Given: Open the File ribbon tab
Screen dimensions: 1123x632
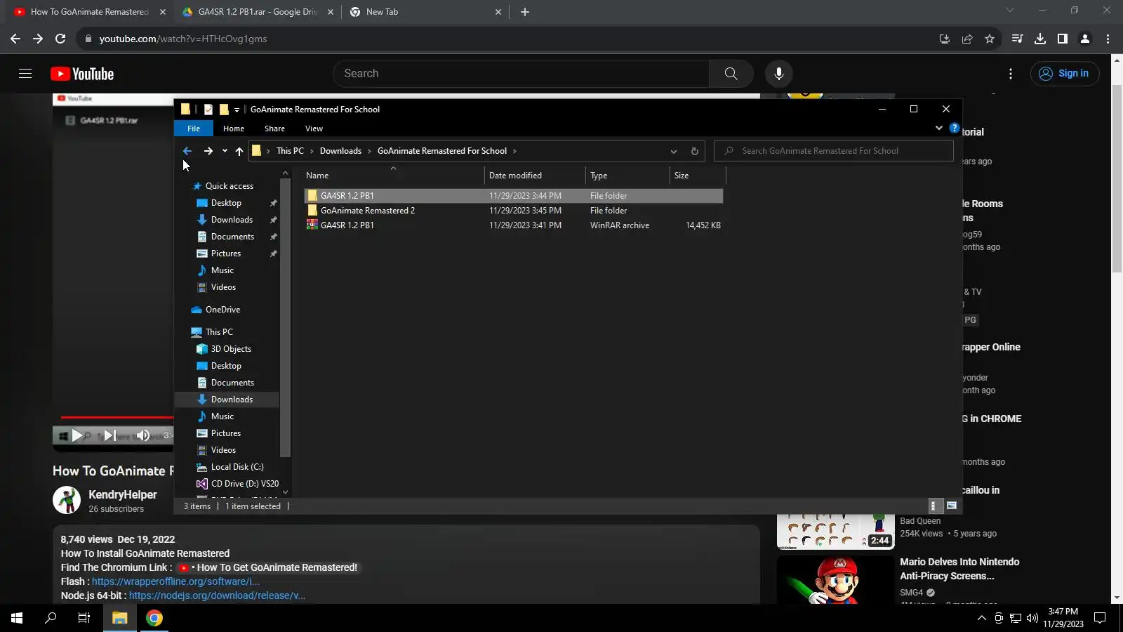Looking at the screenshot, I should click(194, 129).
